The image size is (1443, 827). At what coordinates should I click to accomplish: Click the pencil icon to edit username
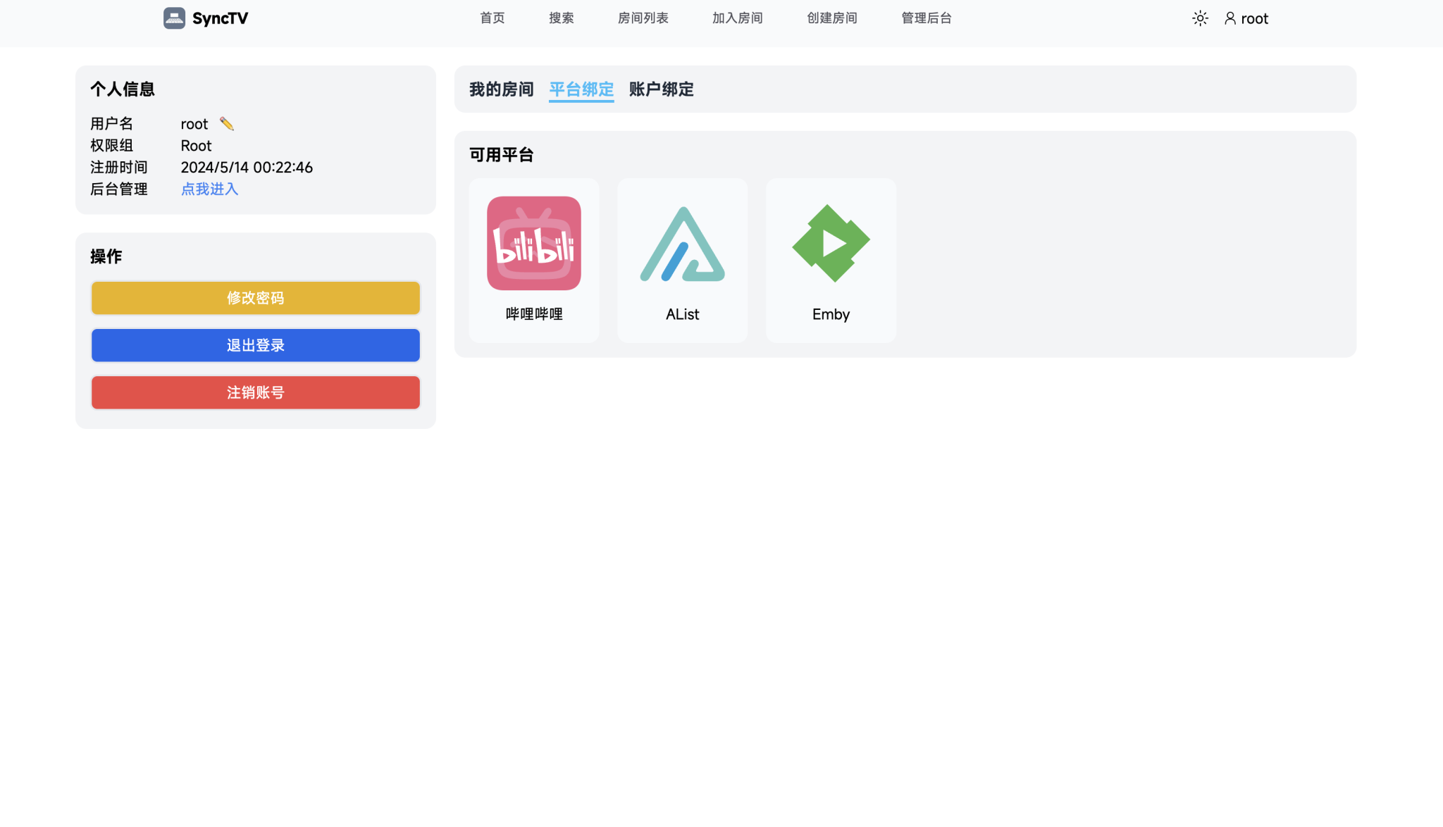click(225, 123)
